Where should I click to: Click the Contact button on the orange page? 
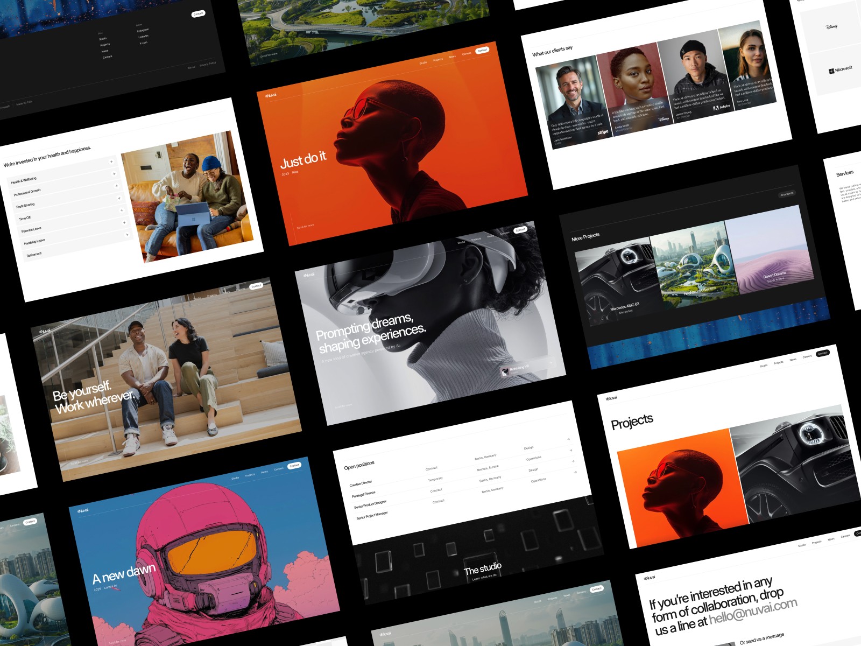(482, 50)
